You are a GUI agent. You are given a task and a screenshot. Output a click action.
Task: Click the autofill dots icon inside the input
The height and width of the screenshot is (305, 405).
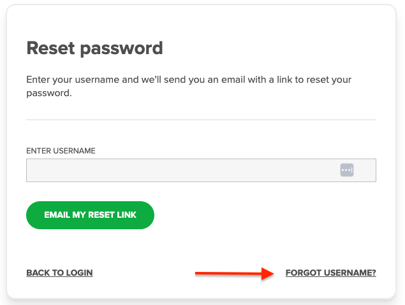[346, 170]
